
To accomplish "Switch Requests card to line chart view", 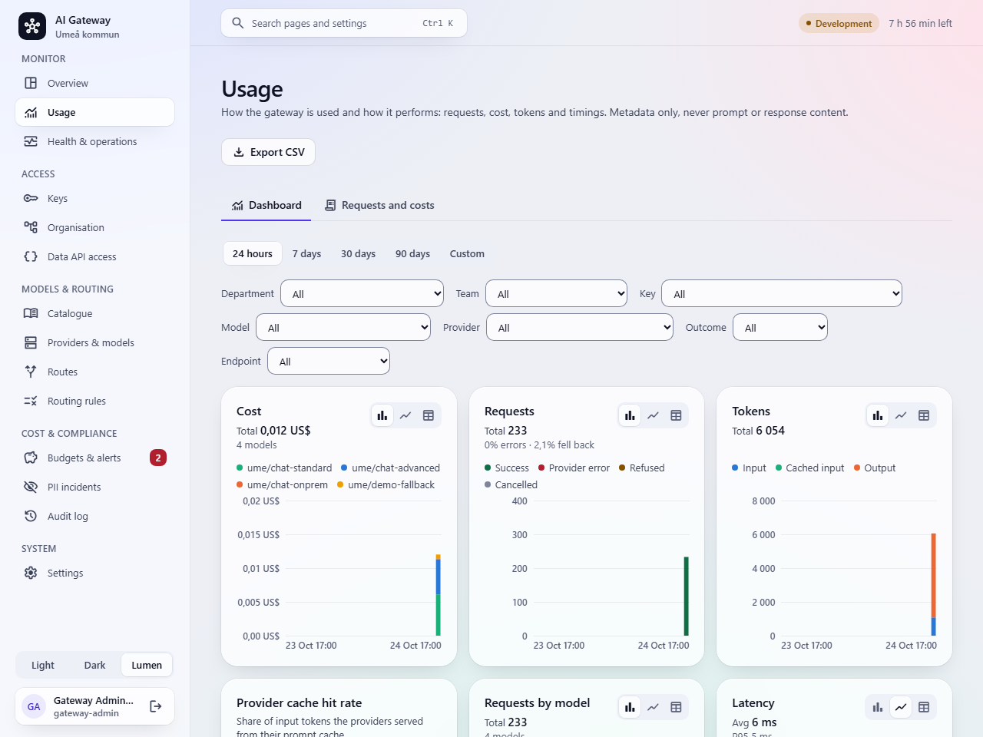I will [653, 415].
